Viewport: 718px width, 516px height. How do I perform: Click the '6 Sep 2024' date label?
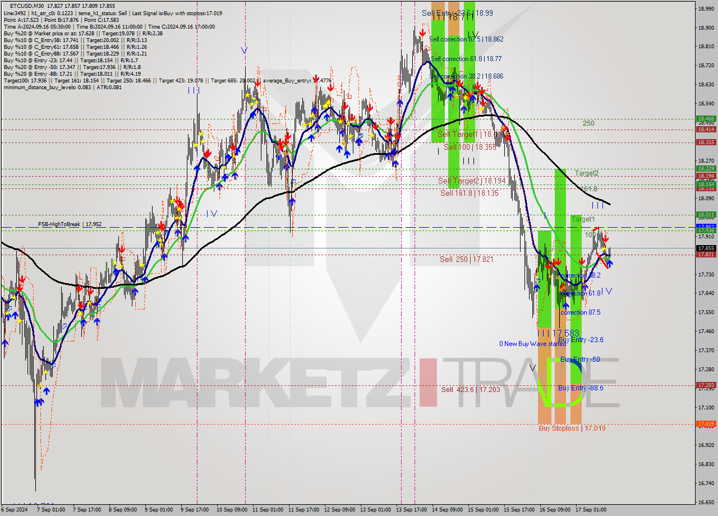[13, 510]
